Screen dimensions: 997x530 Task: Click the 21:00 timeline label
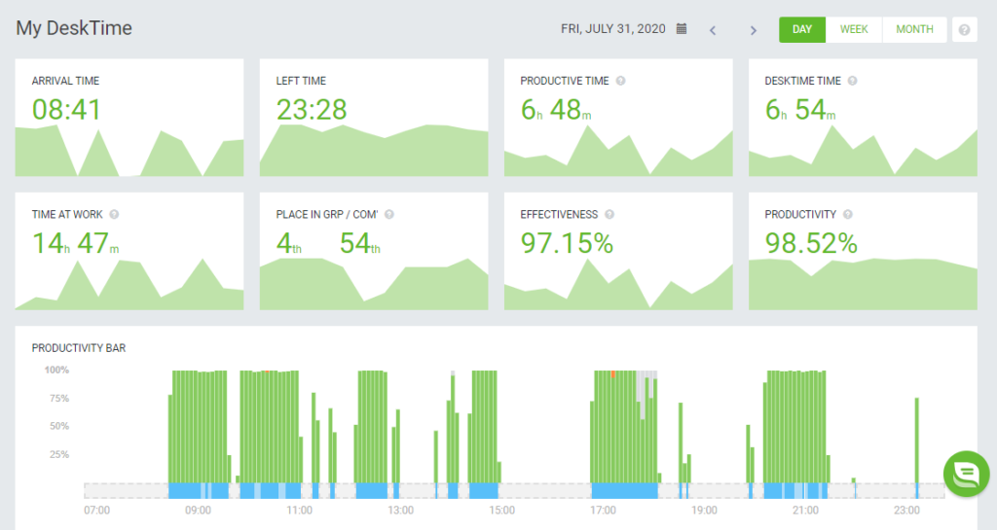(805, 511)
